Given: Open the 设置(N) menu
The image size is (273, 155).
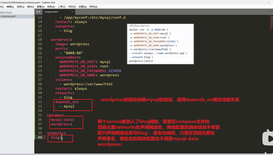Looking at the screenshot, I should [82, 7].
